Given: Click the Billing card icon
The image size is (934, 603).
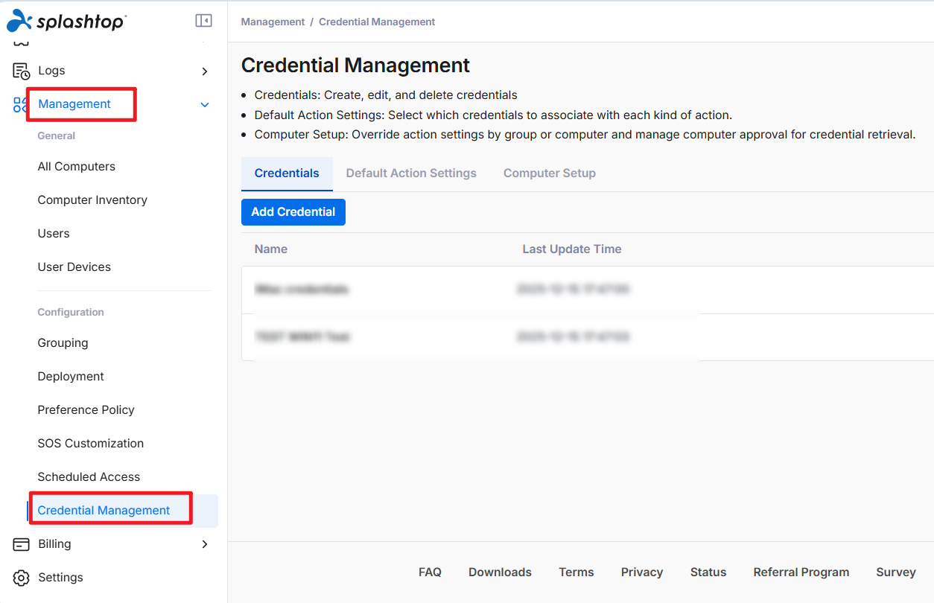Looking at the screenshot, I should coord(22,544).
